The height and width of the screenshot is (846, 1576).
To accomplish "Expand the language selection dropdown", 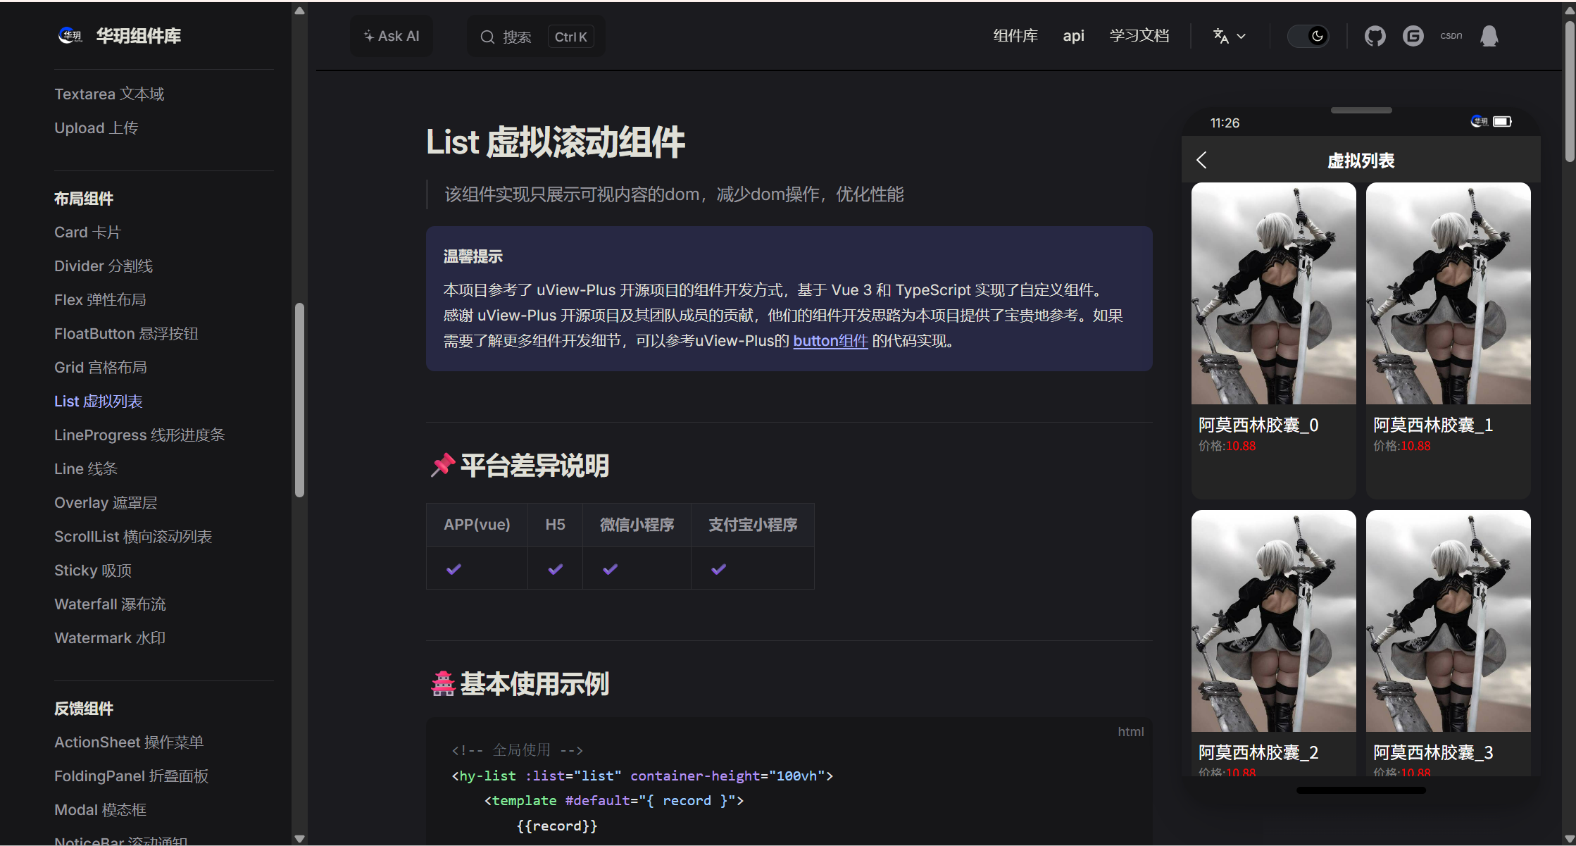I will [x=1229, y=36].
